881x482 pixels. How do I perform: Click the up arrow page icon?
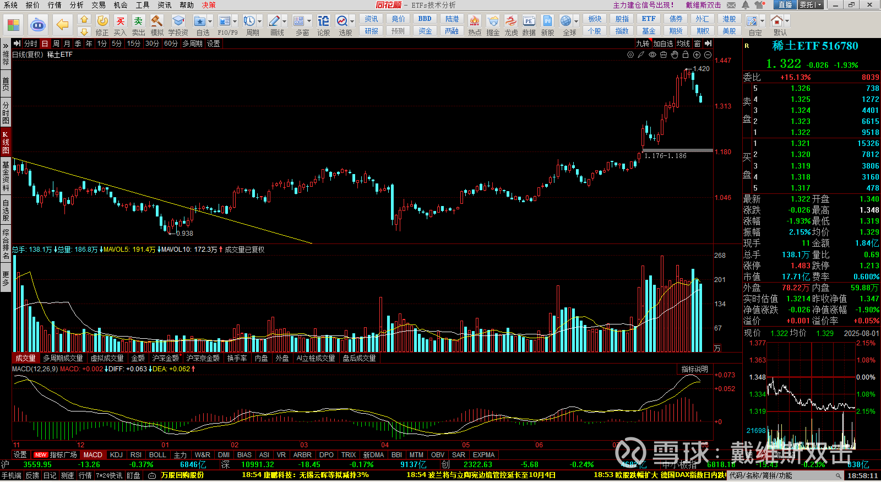(84, 19)
